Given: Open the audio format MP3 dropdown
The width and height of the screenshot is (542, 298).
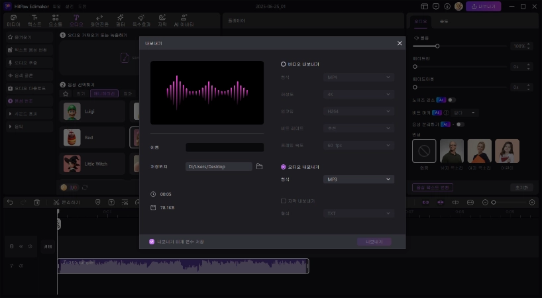Looking at the screenshot, I should (x=358, y=179).
